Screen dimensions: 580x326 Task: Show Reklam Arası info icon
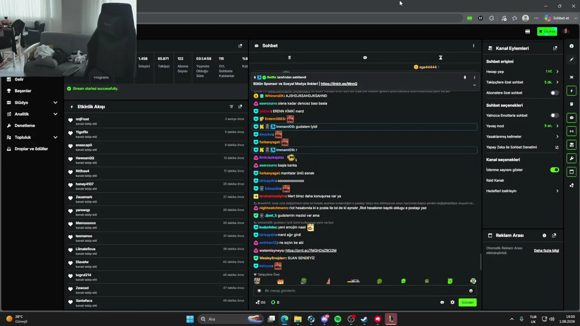[x=544, y=235]
